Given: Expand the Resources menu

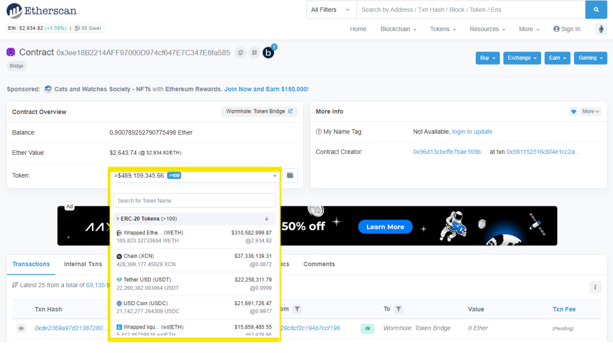Looking at the screenshot, I should [x=487, y=29].
